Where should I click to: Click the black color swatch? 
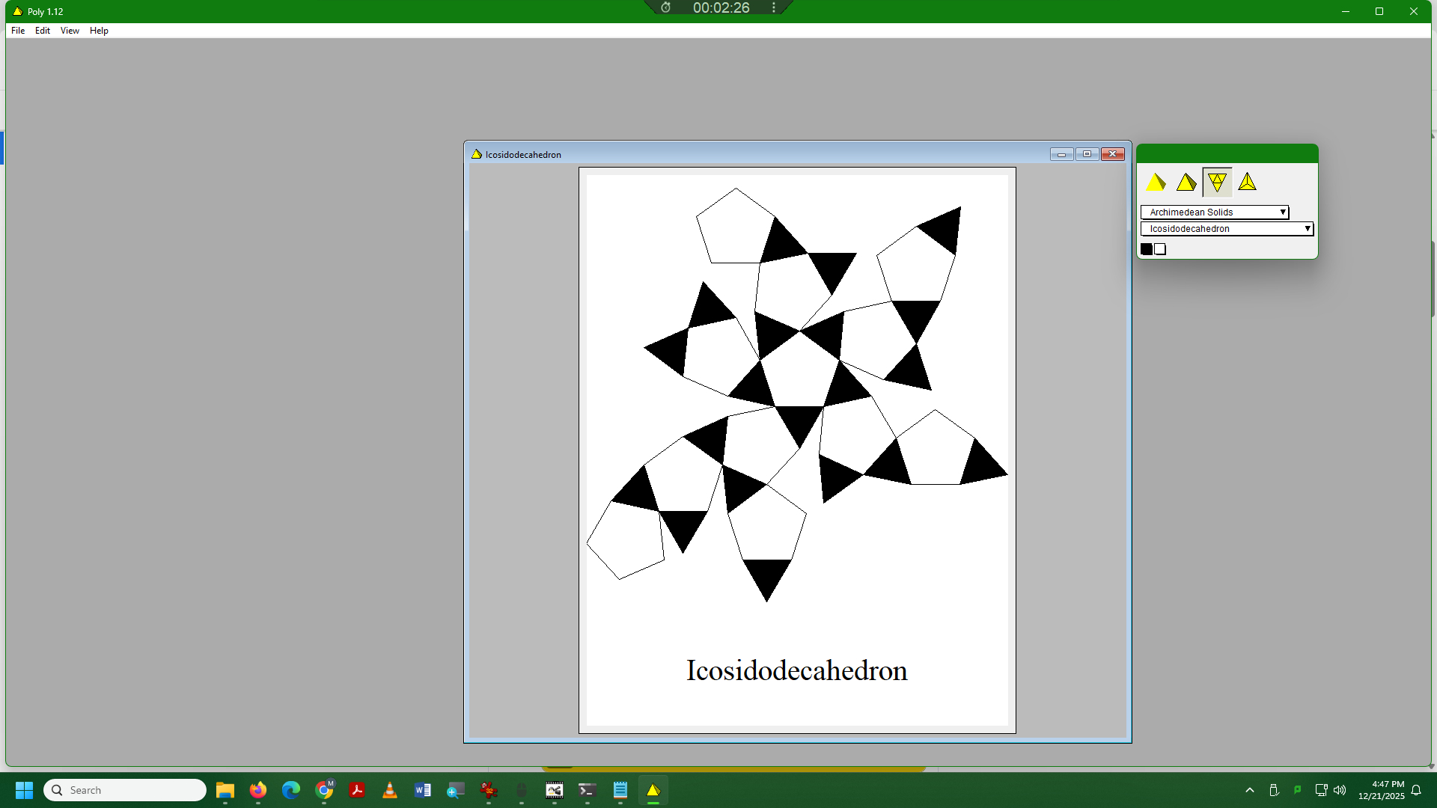click(1147, 249)
